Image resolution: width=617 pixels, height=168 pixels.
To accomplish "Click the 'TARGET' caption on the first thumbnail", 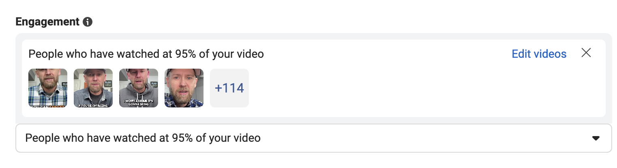I will pos(58,106).
